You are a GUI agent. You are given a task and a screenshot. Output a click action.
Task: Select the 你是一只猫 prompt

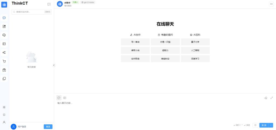tap(165, 42)
